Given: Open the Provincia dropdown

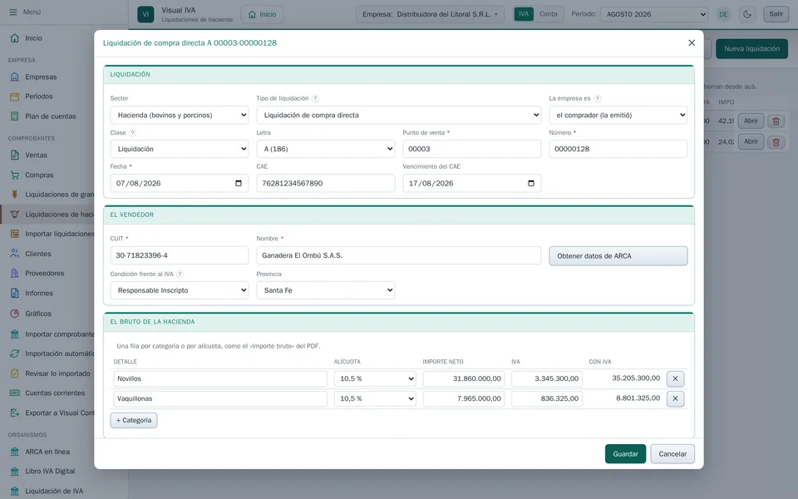Looking at the screenshot, I should click(x=326, y=290).
